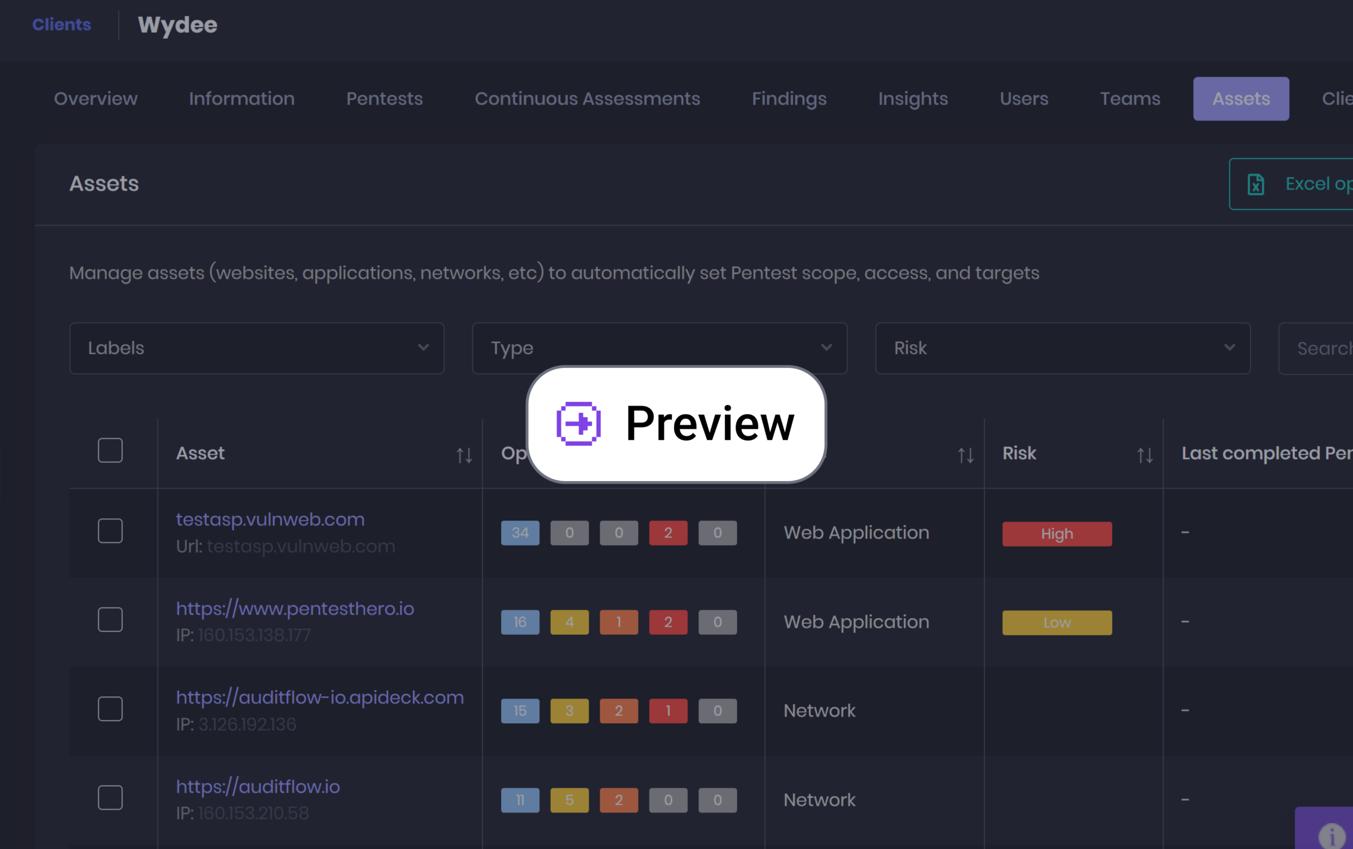This screenshot has height=849, width=1353.
Task: Click the blue 34 findings badge
Action: tap(520, 533)
